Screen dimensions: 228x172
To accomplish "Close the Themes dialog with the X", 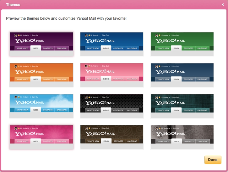I will (x=223, y=5).
